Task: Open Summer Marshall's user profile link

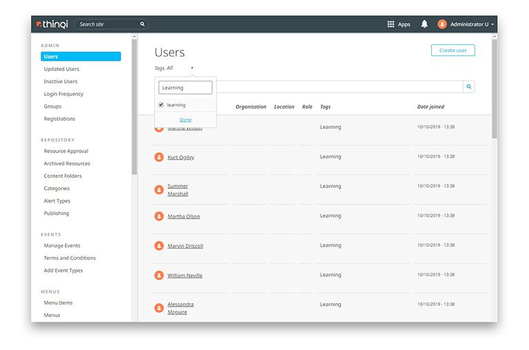Action: 178,190
